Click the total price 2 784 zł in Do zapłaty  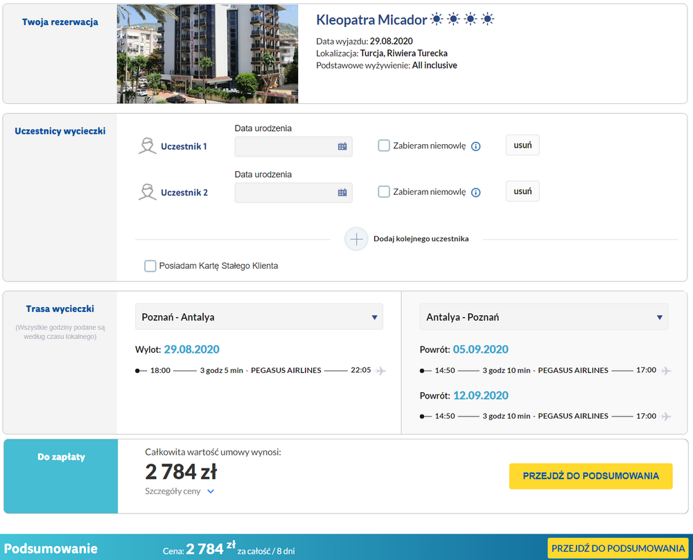181,471
